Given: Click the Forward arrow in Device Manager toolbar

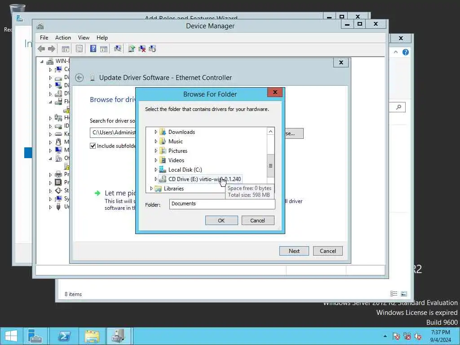Looking at the screenshot, I should coord(52,49).
